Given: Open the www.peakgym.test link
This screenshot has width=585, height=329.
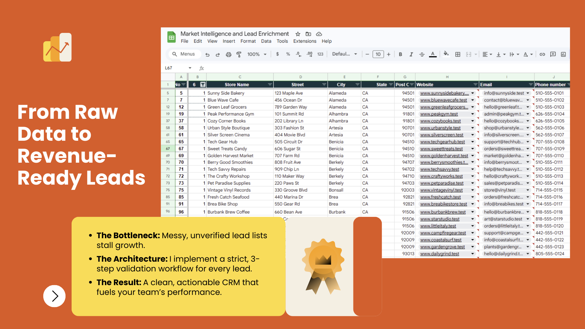Looking at the screenshot, I should pyautogui.click(x=439, y=114).
